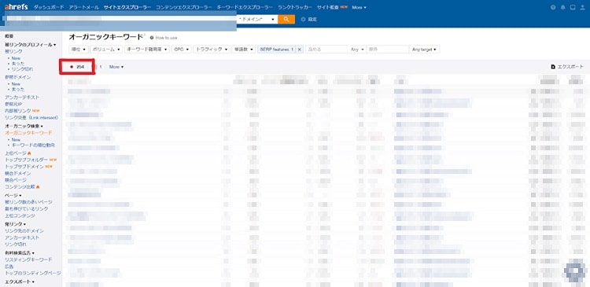The width and height of the screenshot is (590, 287).
Task: Remove the SERP features filter with X
Action: pyautogui.click(x=300, y=50)
